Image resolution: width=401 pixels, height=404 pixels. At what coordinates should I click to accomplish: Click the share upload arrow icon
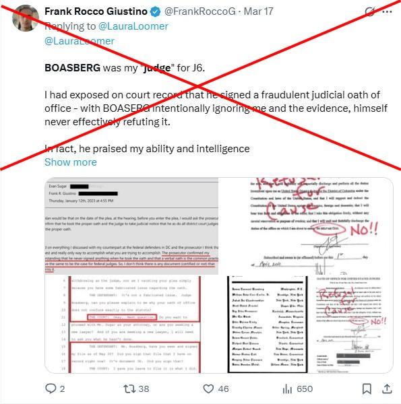[387, 389]
